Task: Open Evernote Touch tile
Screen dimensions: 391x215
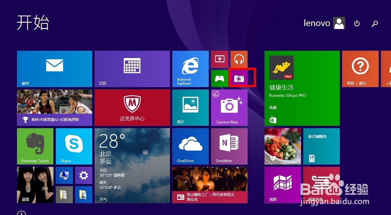Action: (x=35, y=146)
